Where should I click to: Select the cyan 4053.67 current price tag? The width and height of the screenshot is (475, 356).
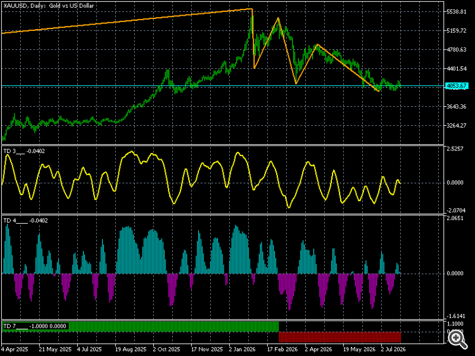[457, 86]
